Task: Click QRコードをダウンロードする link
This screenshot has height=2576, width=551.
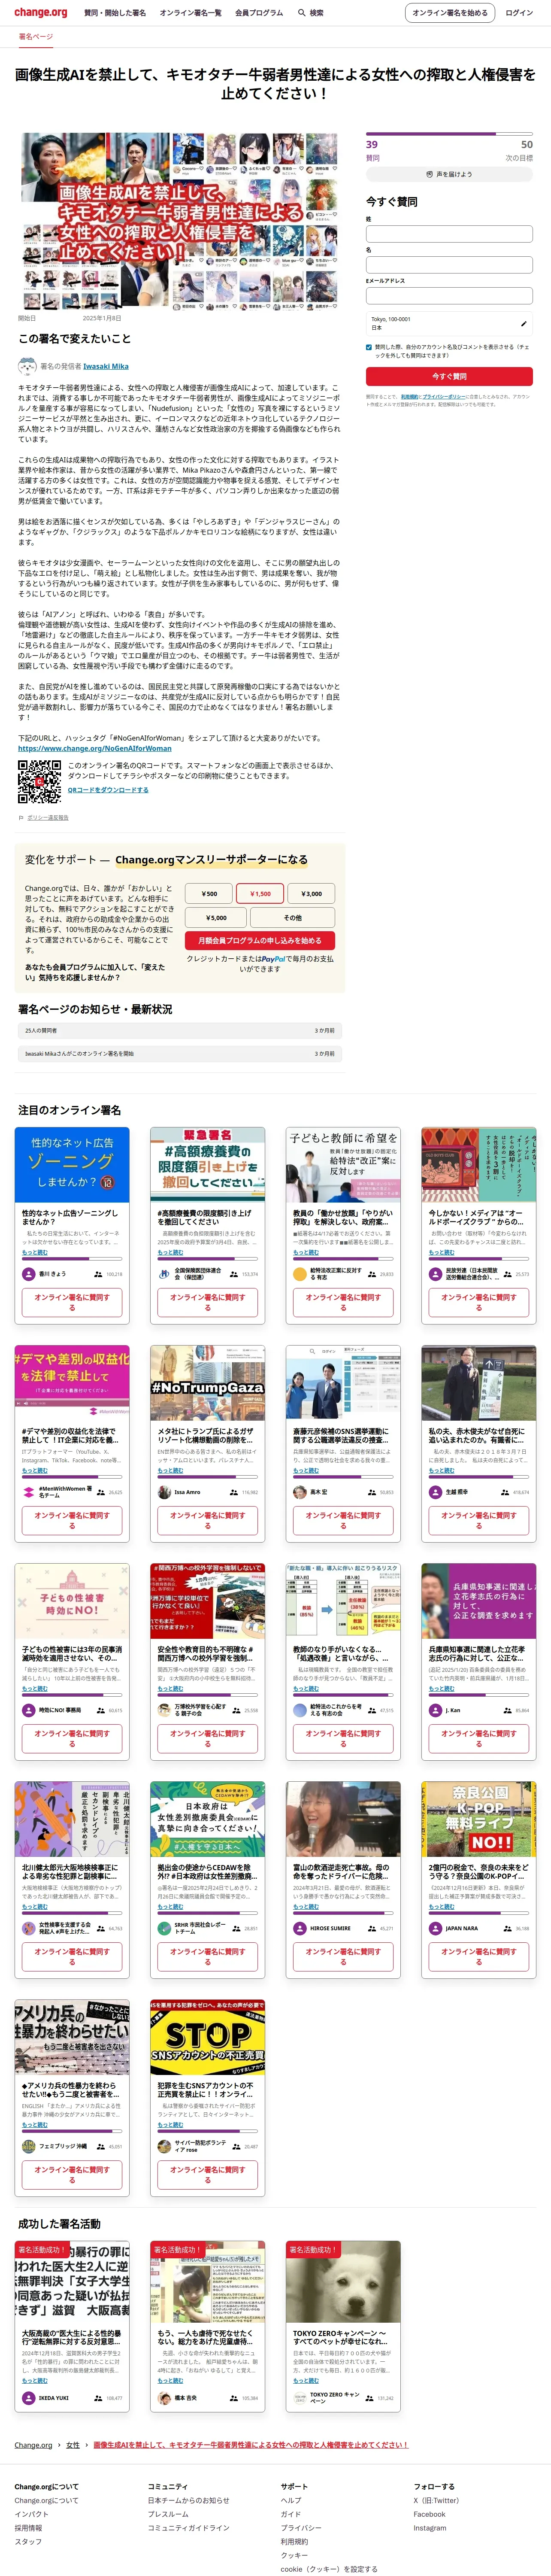Action: point(108,789)
